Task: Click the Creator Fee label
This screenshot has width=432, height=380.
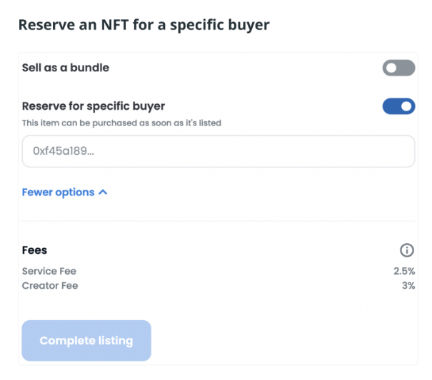Action: tap(50, 285)
